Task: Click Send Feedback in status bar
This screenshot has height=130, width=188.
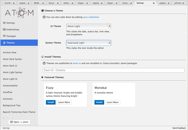Action: point(179,128)
